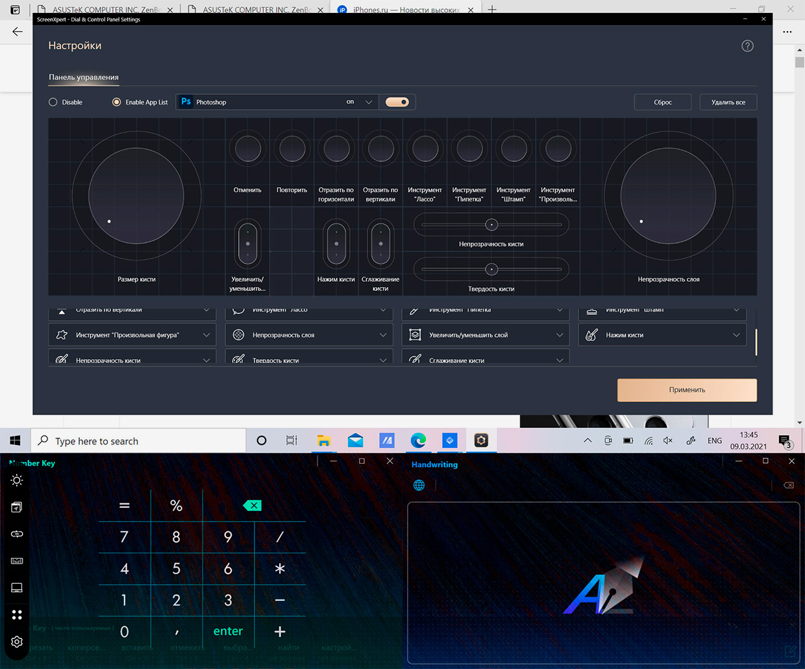
Task: Click the "Применить" apply button
Action: [687, 390]
